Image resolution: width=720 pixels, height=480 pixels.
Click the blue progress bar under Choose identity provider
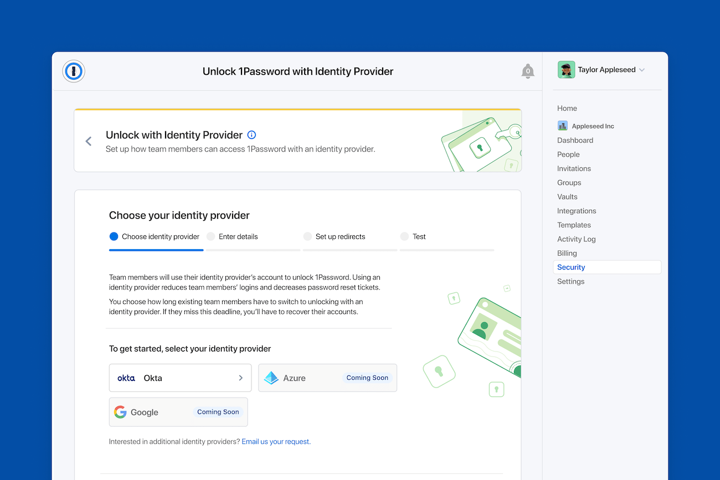156,250
